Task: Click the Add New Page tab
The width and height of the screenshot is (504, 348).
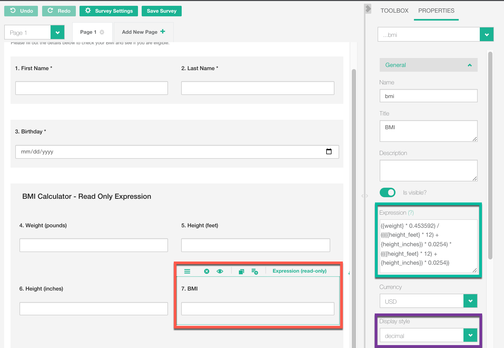Action: pos(144,32)
